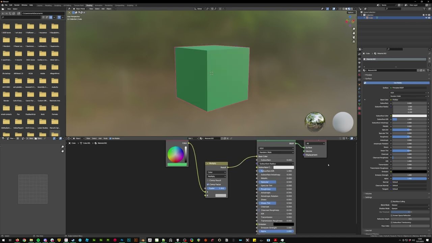This screenshot has height=243, width=432.
Task: Enable Backface Culling checkbox
Action: [391, 201]
